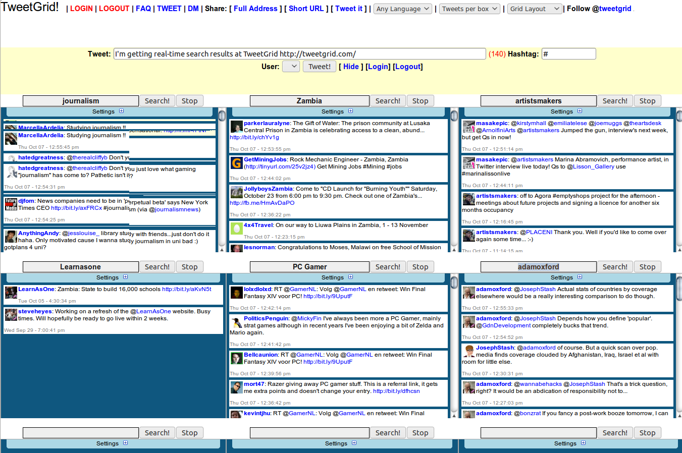The image size is (682, 453).
Task: Click lesnorman username link
Action: point(259,247)
